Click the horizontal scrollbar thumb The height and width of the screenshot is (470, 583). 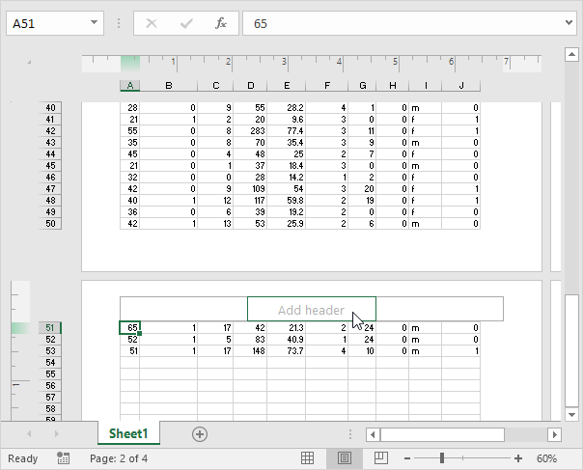(442, 434)
